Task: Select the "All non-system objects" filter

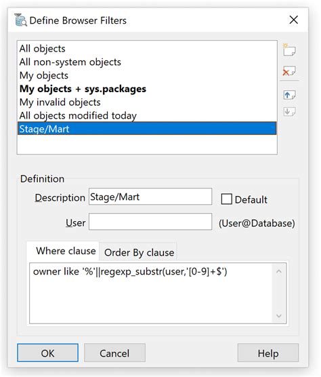Action: pos(147,62)
